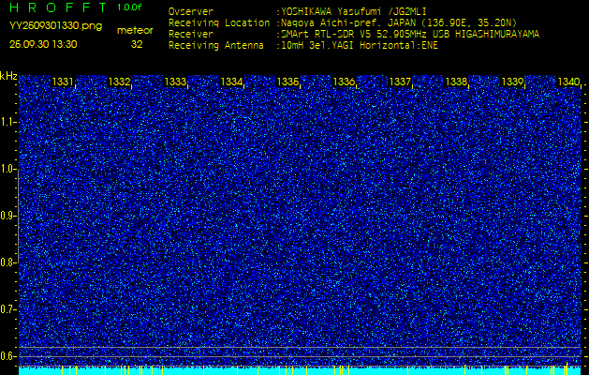Click time marker 1339
The height and width of the screenshot is (375, 589).
(513, 82)
